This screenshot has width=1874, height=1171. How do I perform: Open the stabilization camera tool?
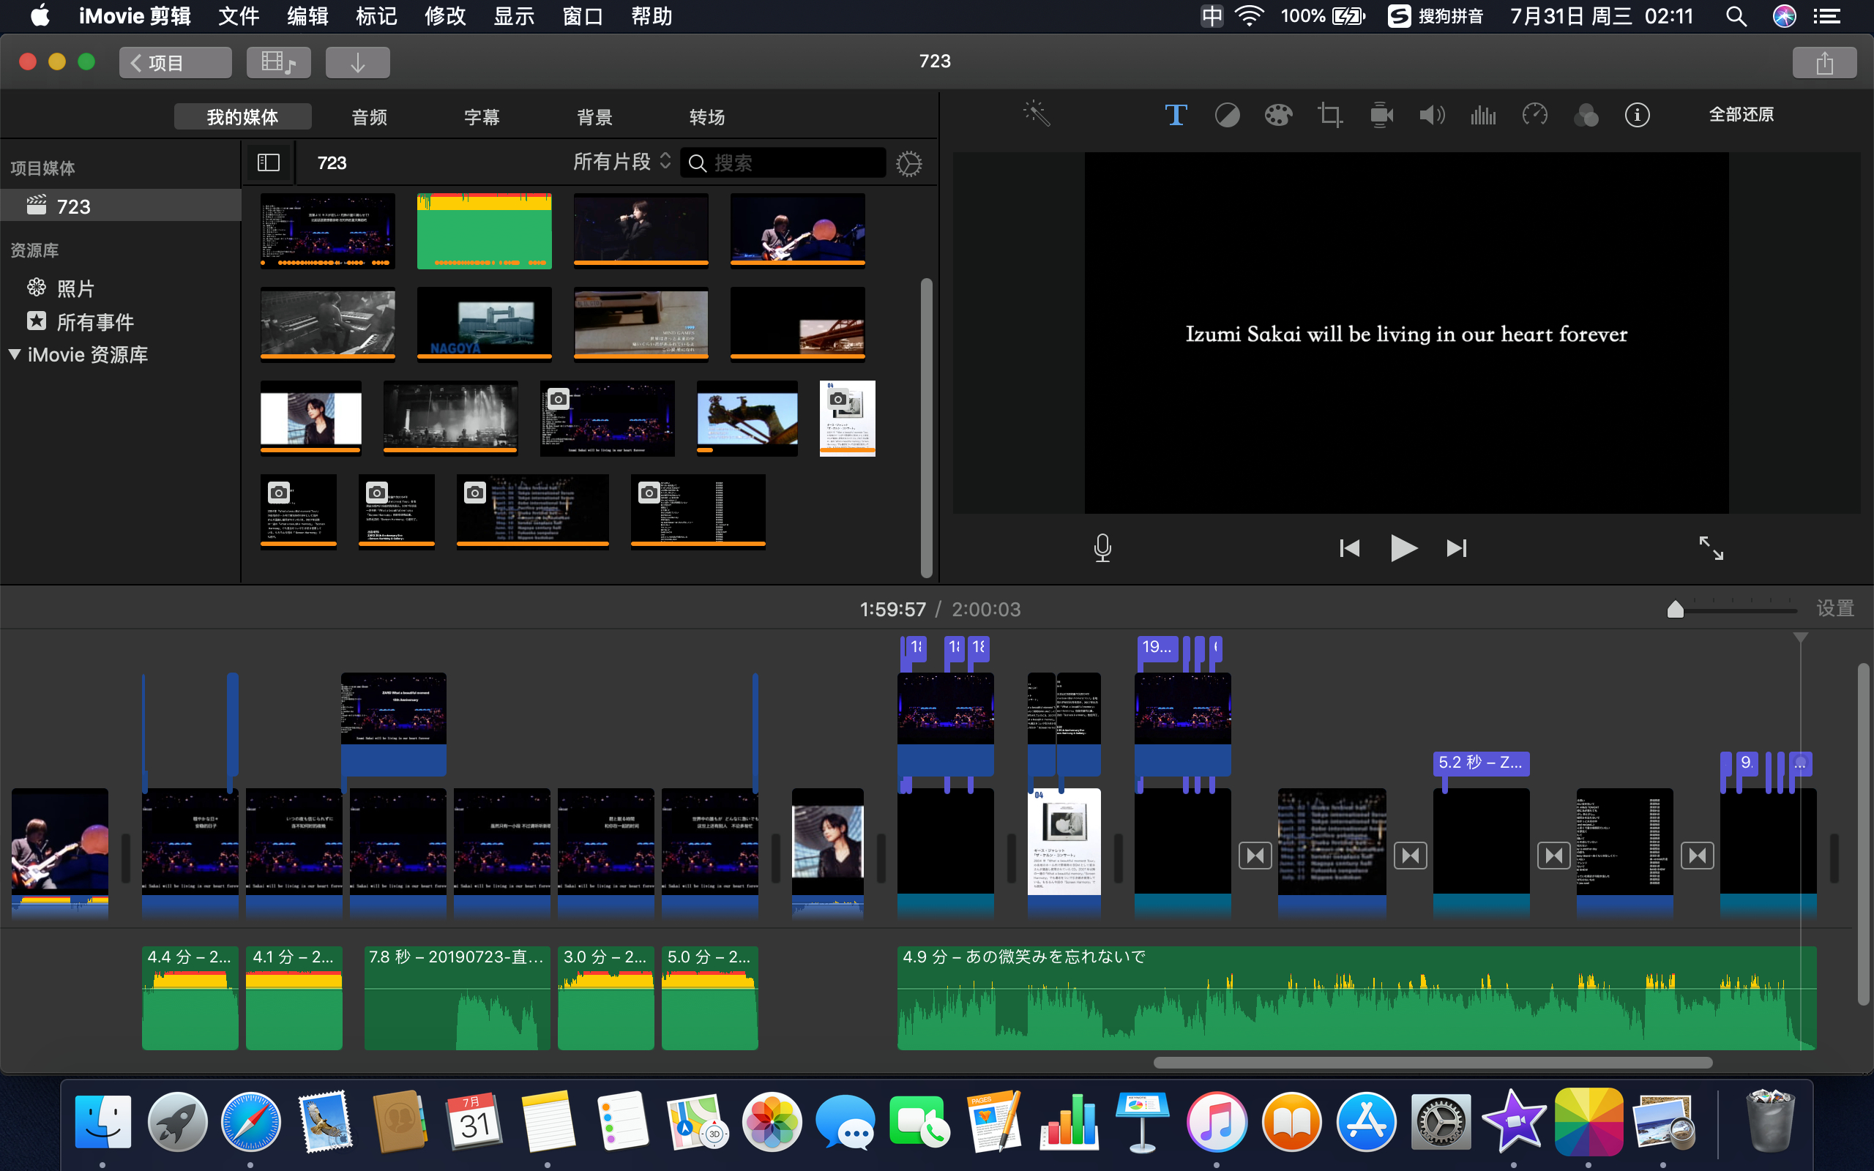[1381, 116]
